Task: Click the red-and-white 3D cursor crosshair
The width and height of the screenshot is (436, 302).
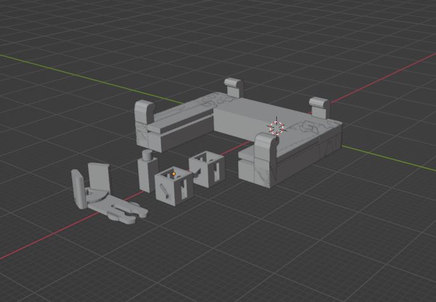Action: pyautogui.click(x=277, y=128)
